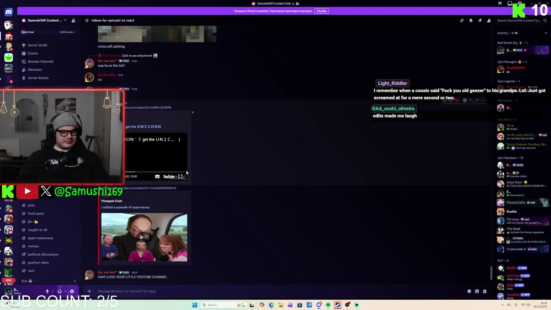The image size is (551, 310).
Task: Toggle captions on the YouTube embed
Action: (x=157, y=177)
